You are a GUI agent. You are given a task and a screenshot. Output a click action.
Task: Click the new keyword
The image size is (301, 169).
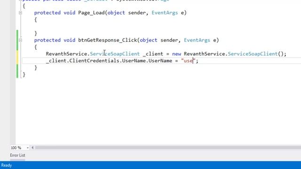[x=177, y=54]
